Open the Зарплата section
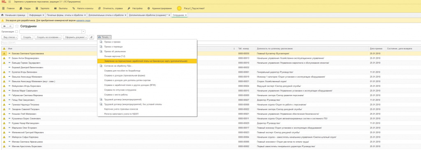Image resolution: width=421 pixels, height=150 pixels. pyautogui.click(x=42, y=9)
